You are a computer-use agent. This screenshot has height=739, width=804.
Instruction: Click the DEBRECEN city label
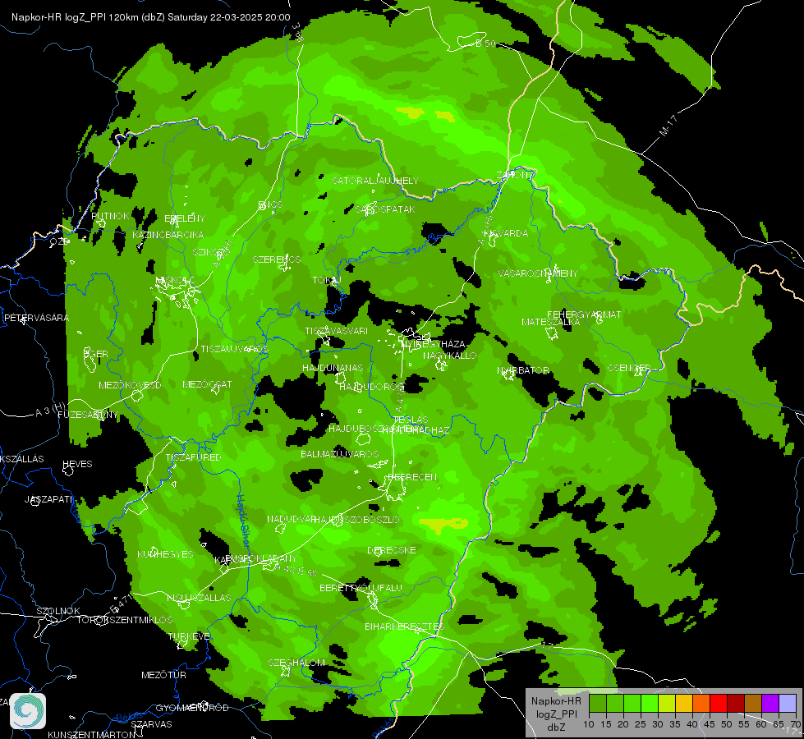click(x=412, y=477)
